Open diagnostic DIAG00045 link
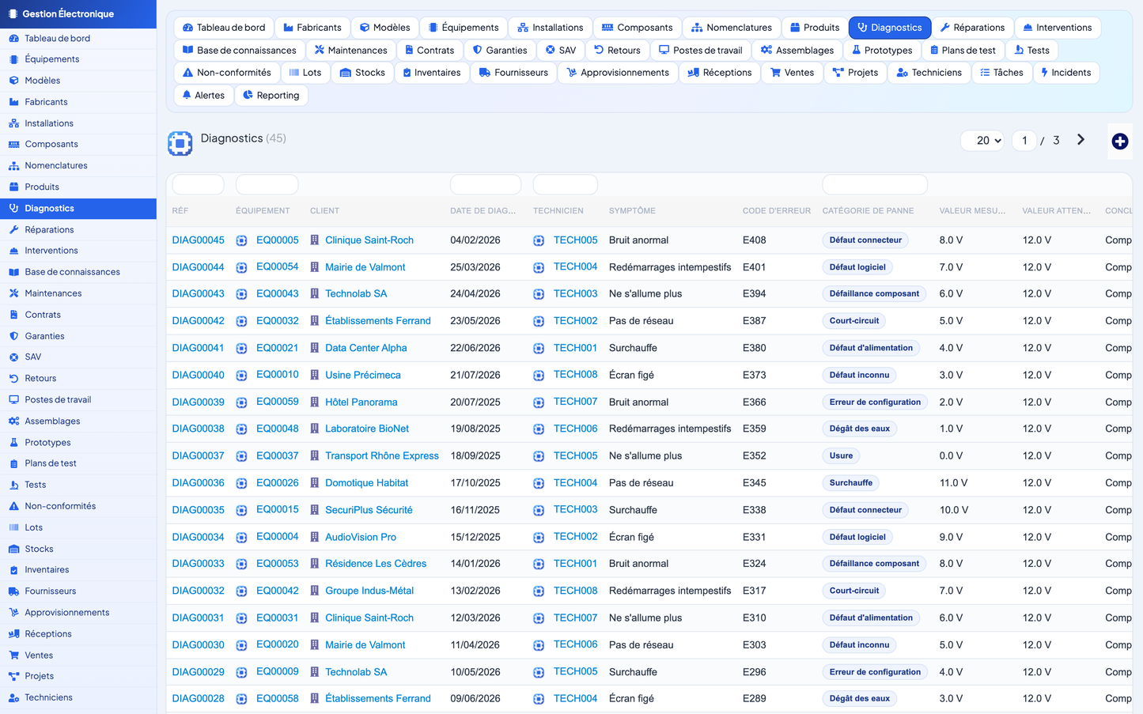 (x=198, y=240)
